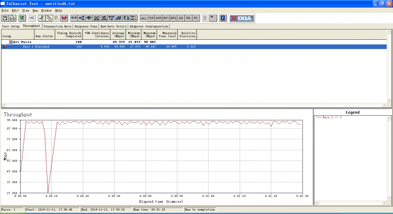Viewport: 393px width, 214px height.
Task: Switch to the Response Time tab
Action: [x=86, y=26]
